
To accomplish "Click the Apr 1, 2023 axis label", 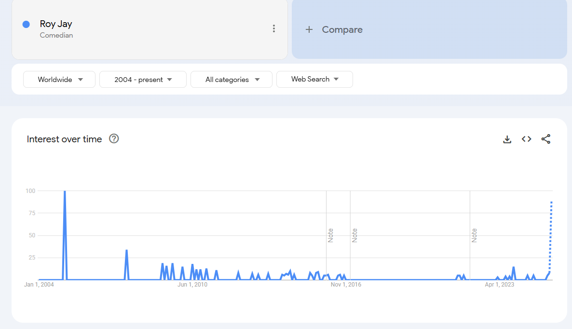I will [x=499, y=285].
